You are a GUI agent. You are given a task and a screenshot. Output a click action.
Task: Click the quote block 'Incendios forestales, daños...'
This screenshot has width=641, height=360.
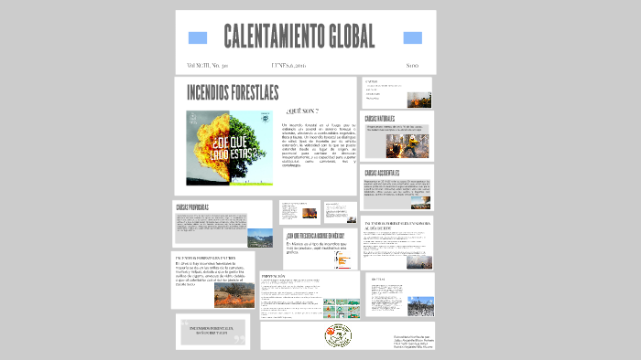213,332
